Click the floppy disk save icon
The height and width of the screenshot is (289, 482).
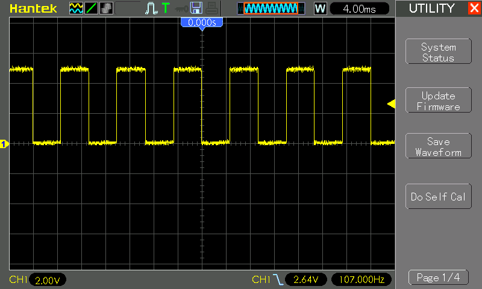(x=196, y=8)
